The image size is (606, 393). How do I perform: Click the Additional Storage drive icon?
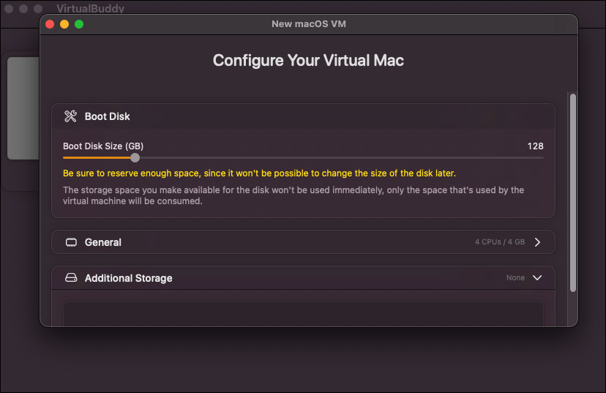(x=71, y=278)
